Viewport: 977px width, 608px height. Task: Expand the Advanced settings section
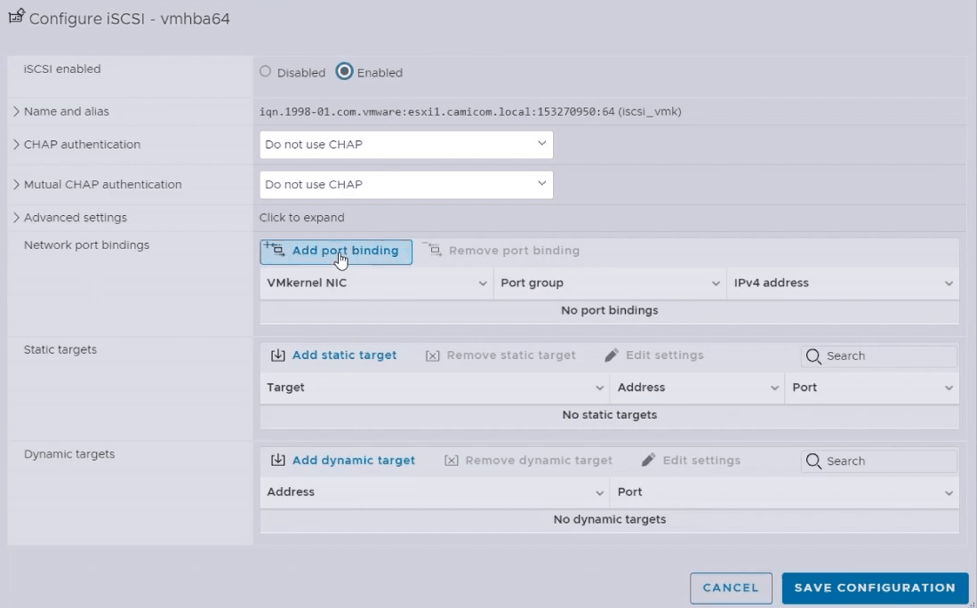click(16, 218)
